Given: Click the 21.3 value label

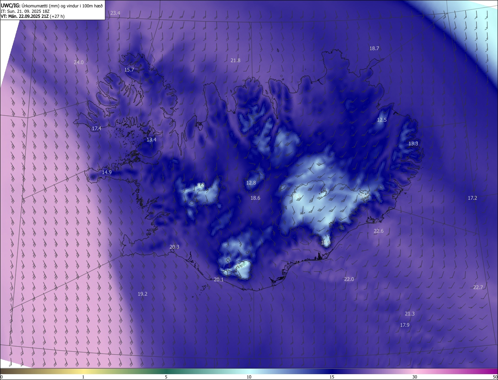Looking at the screenshot, I should [410, 314].
